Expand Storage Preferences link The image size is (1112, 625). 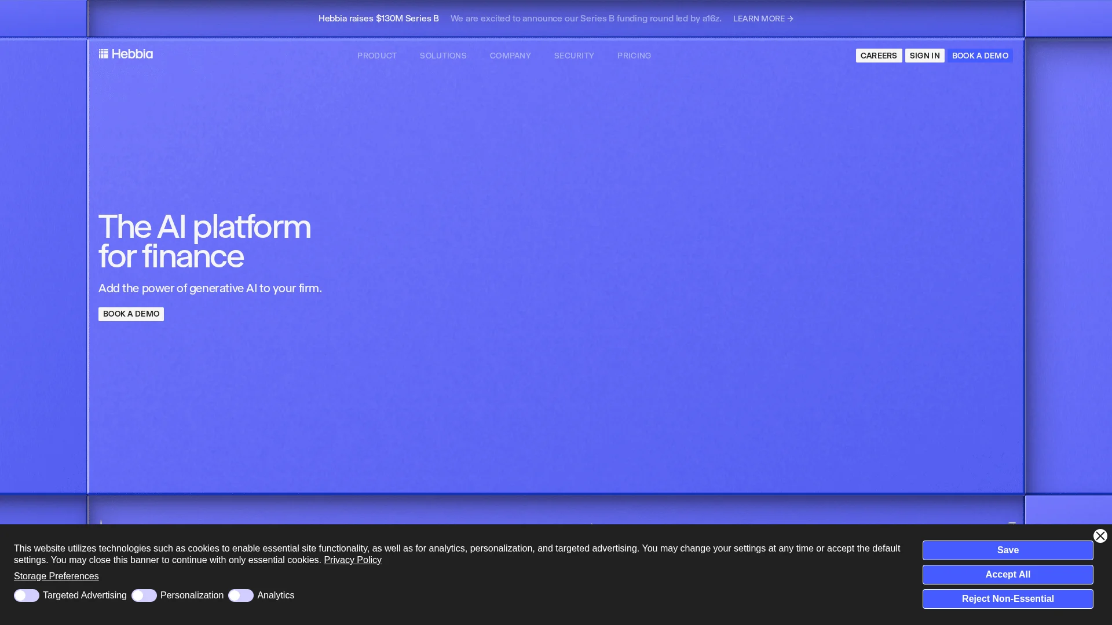56,576
